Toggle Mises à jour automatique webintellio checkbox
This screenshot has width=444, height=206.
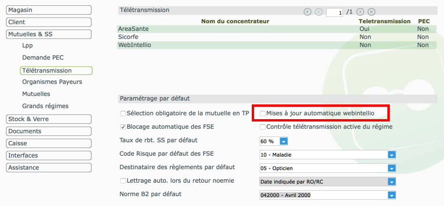tap(263, 113)
